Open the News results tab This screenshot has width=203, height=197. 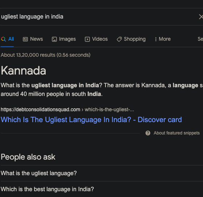(33, 39)
